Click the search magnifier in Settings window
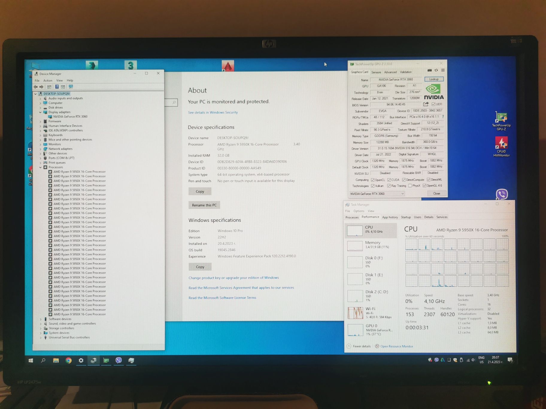This screenshot has height=409, width=546. [x=174, y=103]
